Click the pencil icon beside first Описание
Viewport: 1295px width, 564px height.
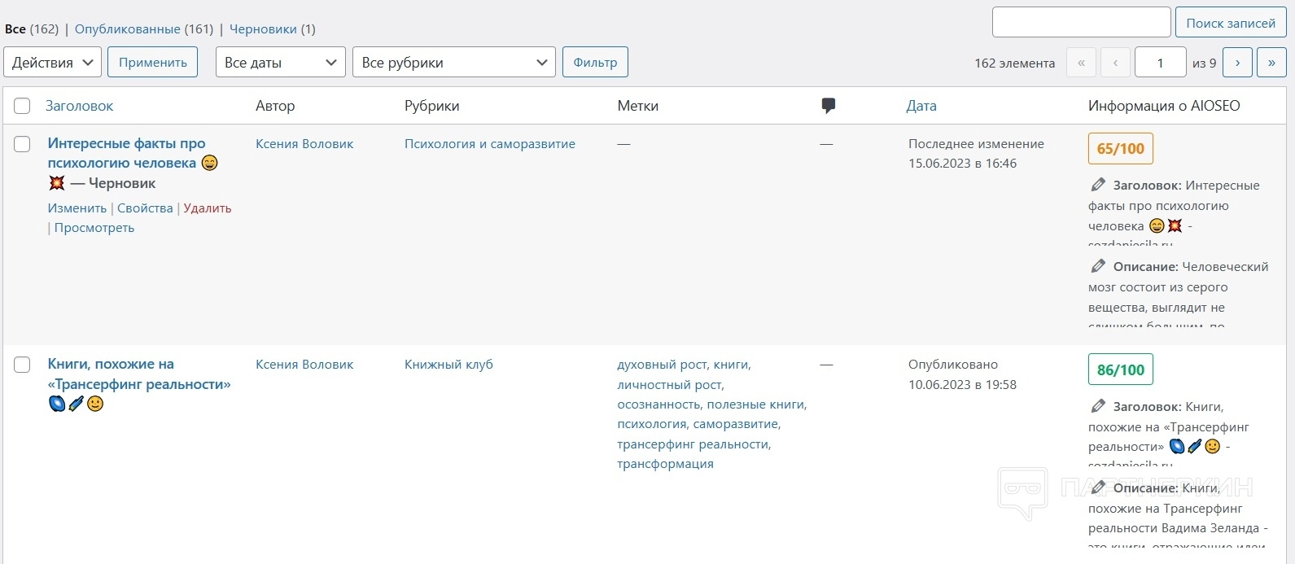click(x=1098, y=266)
